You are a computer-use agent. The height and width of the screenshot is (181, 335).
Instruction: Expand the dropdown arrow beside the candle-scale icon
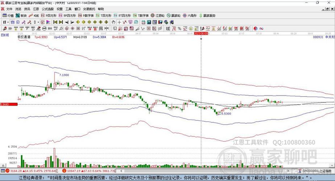click(38, 22)
